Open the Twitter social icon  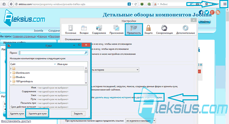(x=206, y=12)
